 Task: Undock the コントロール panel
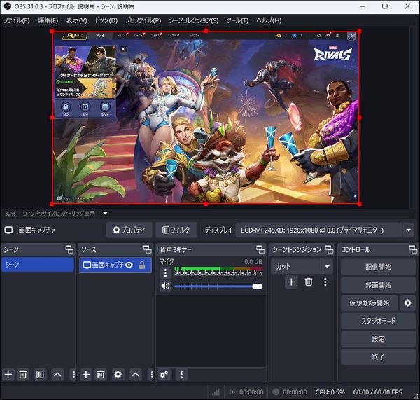coord(413,249)
